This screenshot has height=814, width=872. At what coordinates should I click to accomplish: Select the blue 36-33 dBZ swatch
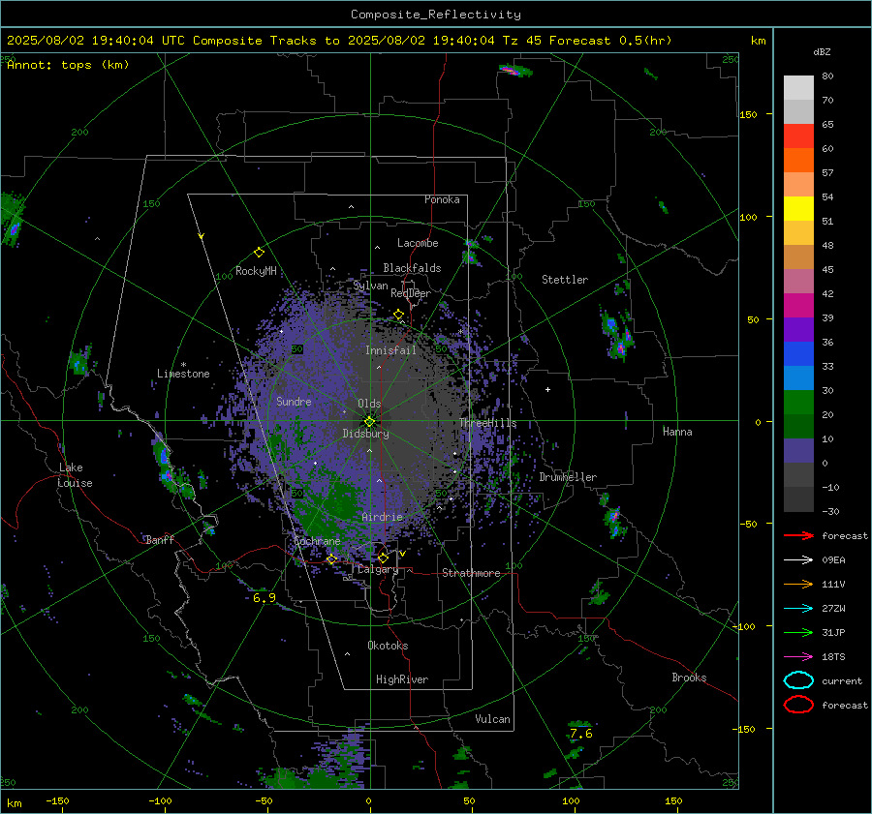(x=798, y=353)
